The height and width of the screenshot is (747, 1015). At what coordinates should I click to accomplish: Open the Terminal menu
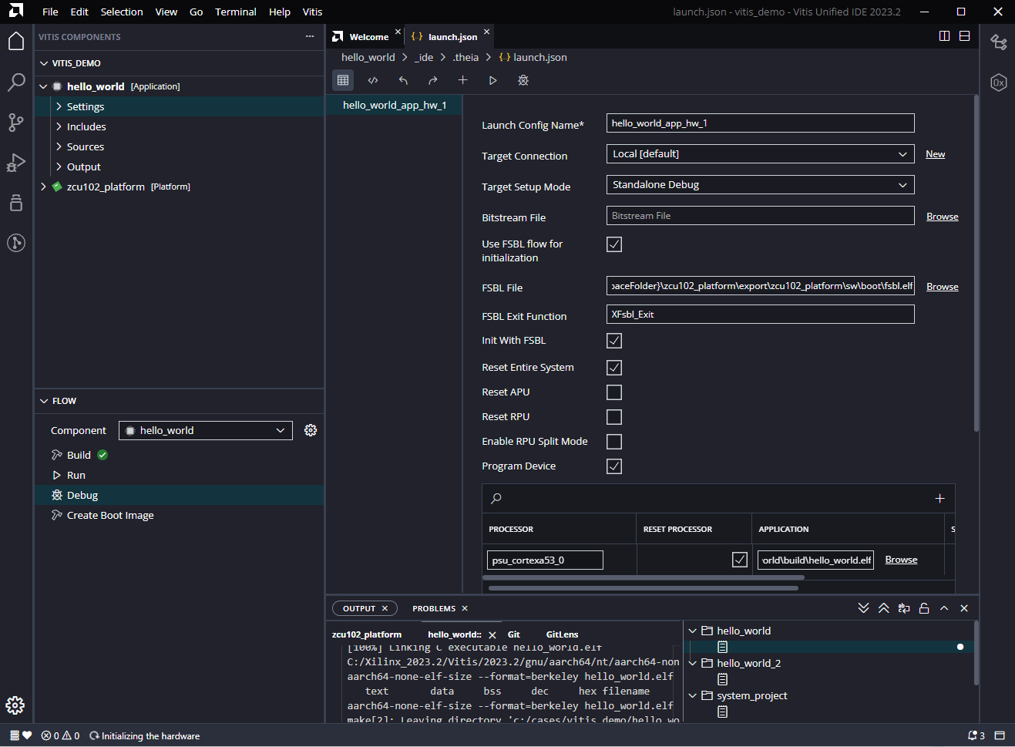click(x=236, y=12)
